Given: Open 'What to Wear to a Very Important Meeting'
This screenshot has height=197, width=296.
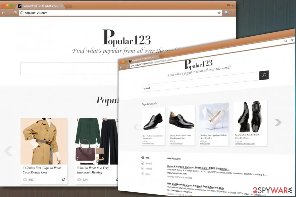Looking at the screenshot, I should point(93,170).
